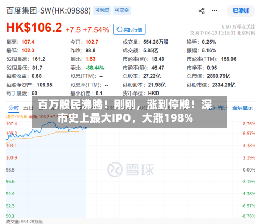Click the 市盈率(TTM) value 156.06
Image resolution: width=260 pixels, height=224 pixels.
tap(228, 59)
